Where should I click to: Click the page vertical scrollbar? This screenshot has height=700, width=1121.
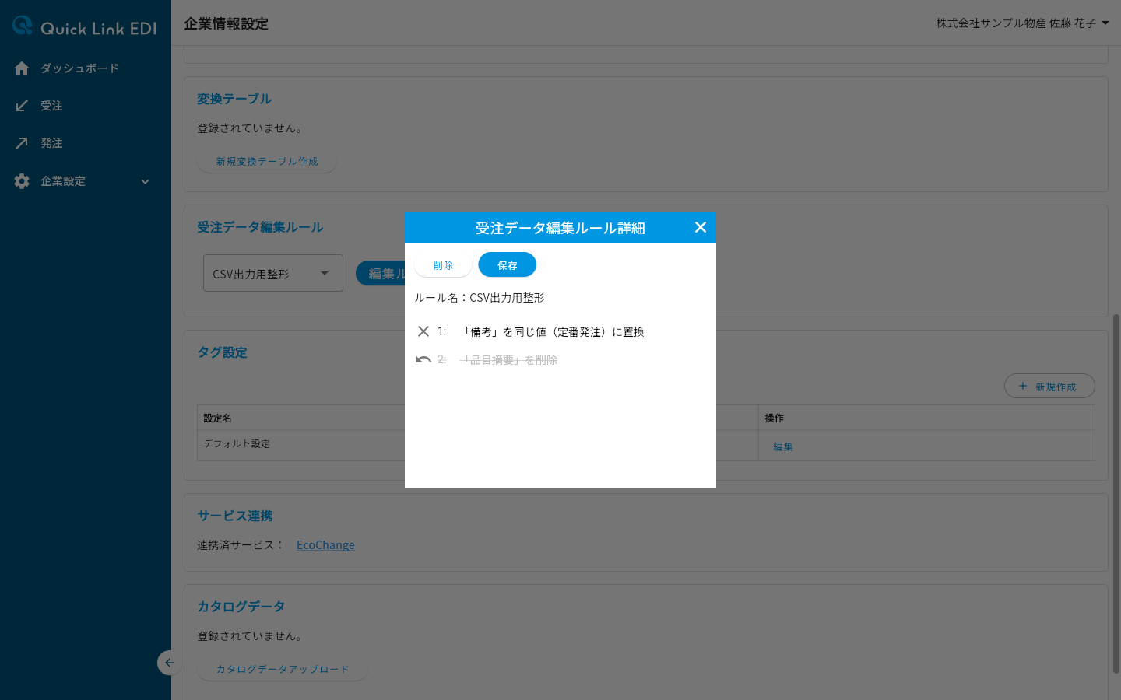(x=1116, y=493)
